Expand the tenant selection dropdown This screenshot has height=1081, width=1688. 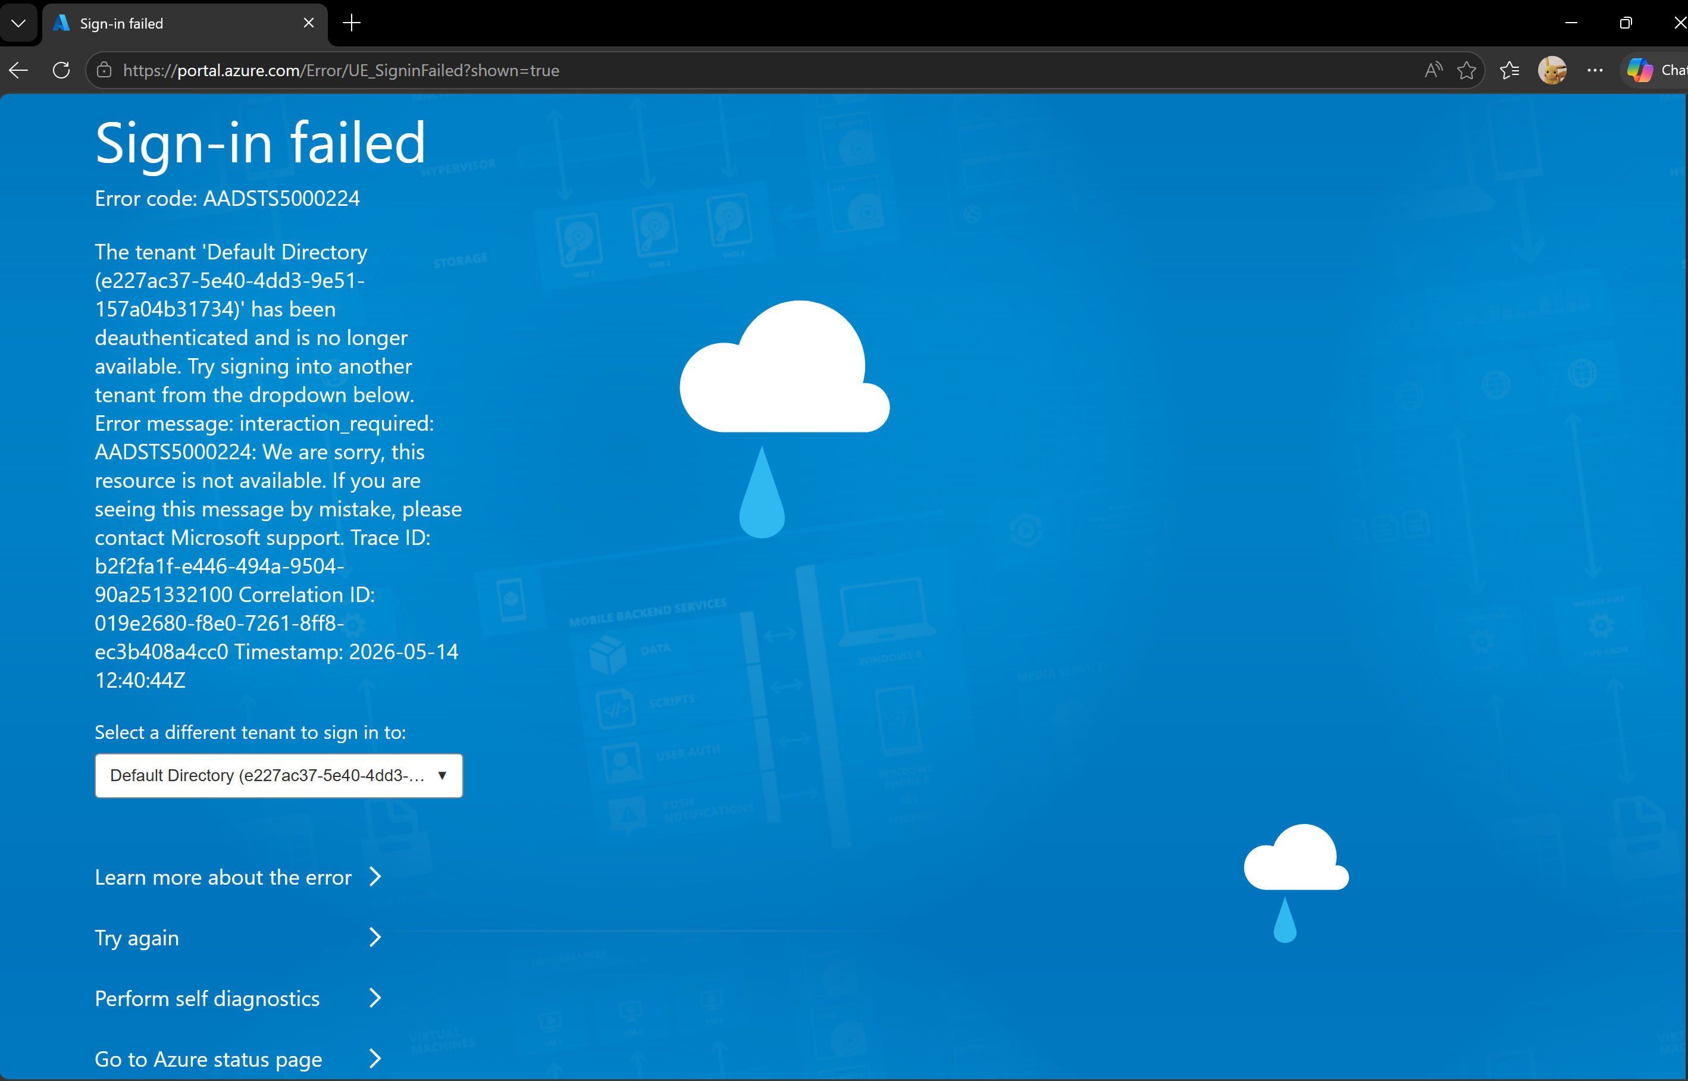point(278,776)
